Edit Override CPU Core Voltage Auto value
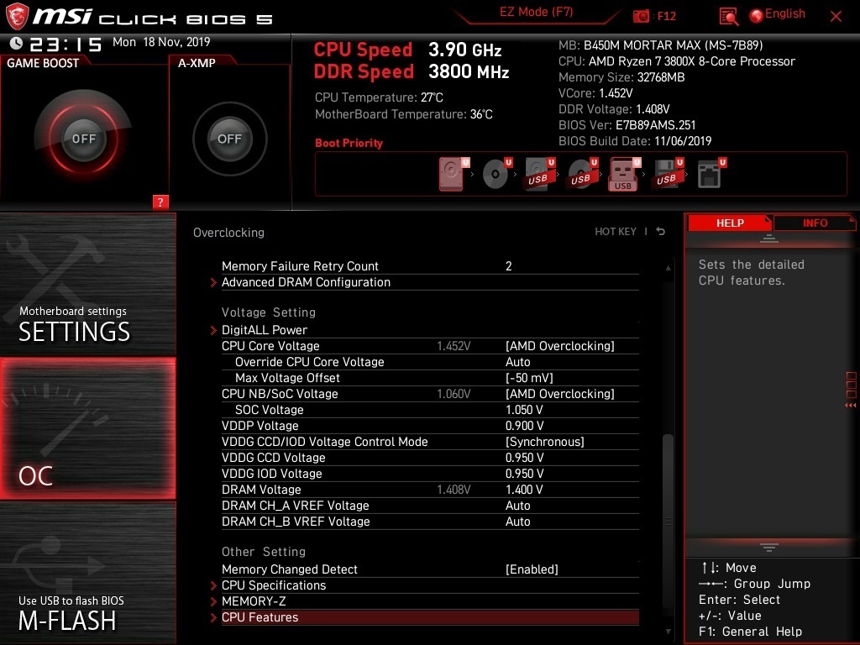860x645 pixels. pos(517,362)
